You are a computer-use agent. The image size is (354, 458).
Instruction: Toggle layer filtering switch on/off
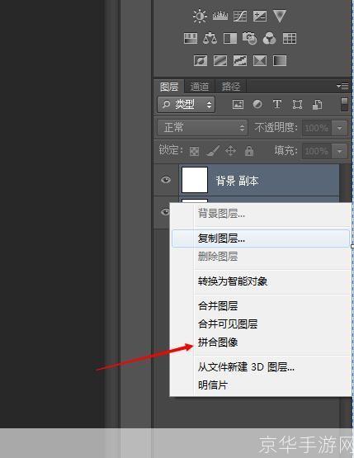pyautogui.click(x=345, y=104)
